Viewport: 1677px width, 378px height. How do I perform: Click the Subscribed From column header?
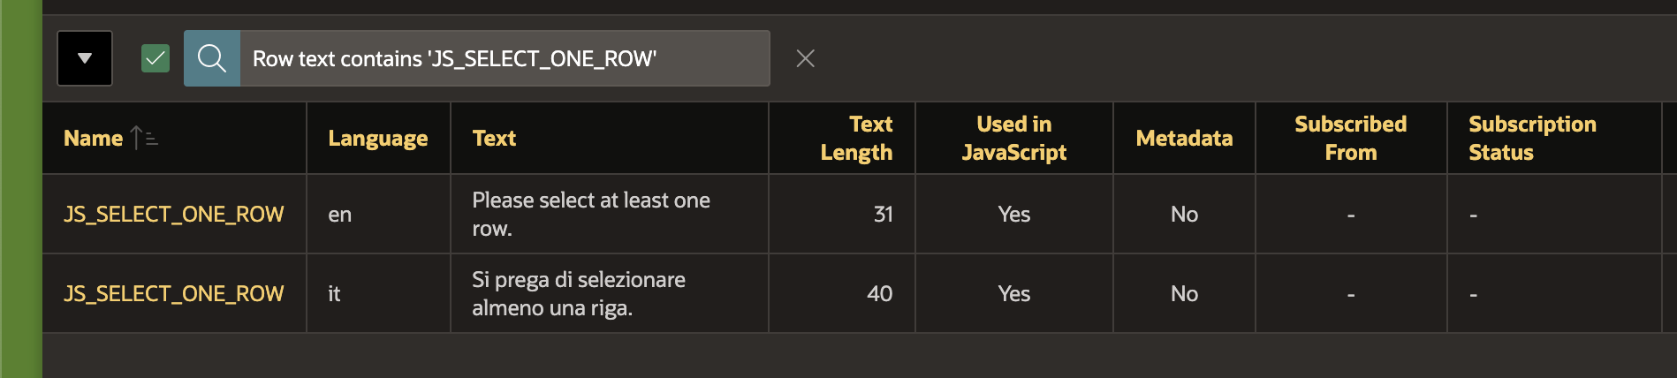tap(1350, 139)
